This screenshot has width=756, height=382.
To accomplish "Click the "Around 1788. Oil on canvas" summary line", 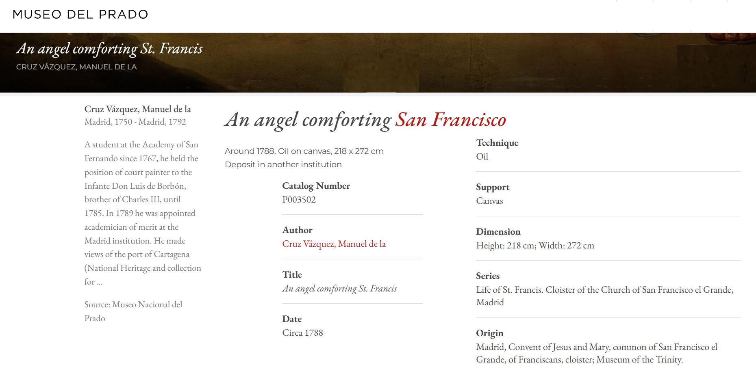I will pyautogui.click(x=304, y=151).
